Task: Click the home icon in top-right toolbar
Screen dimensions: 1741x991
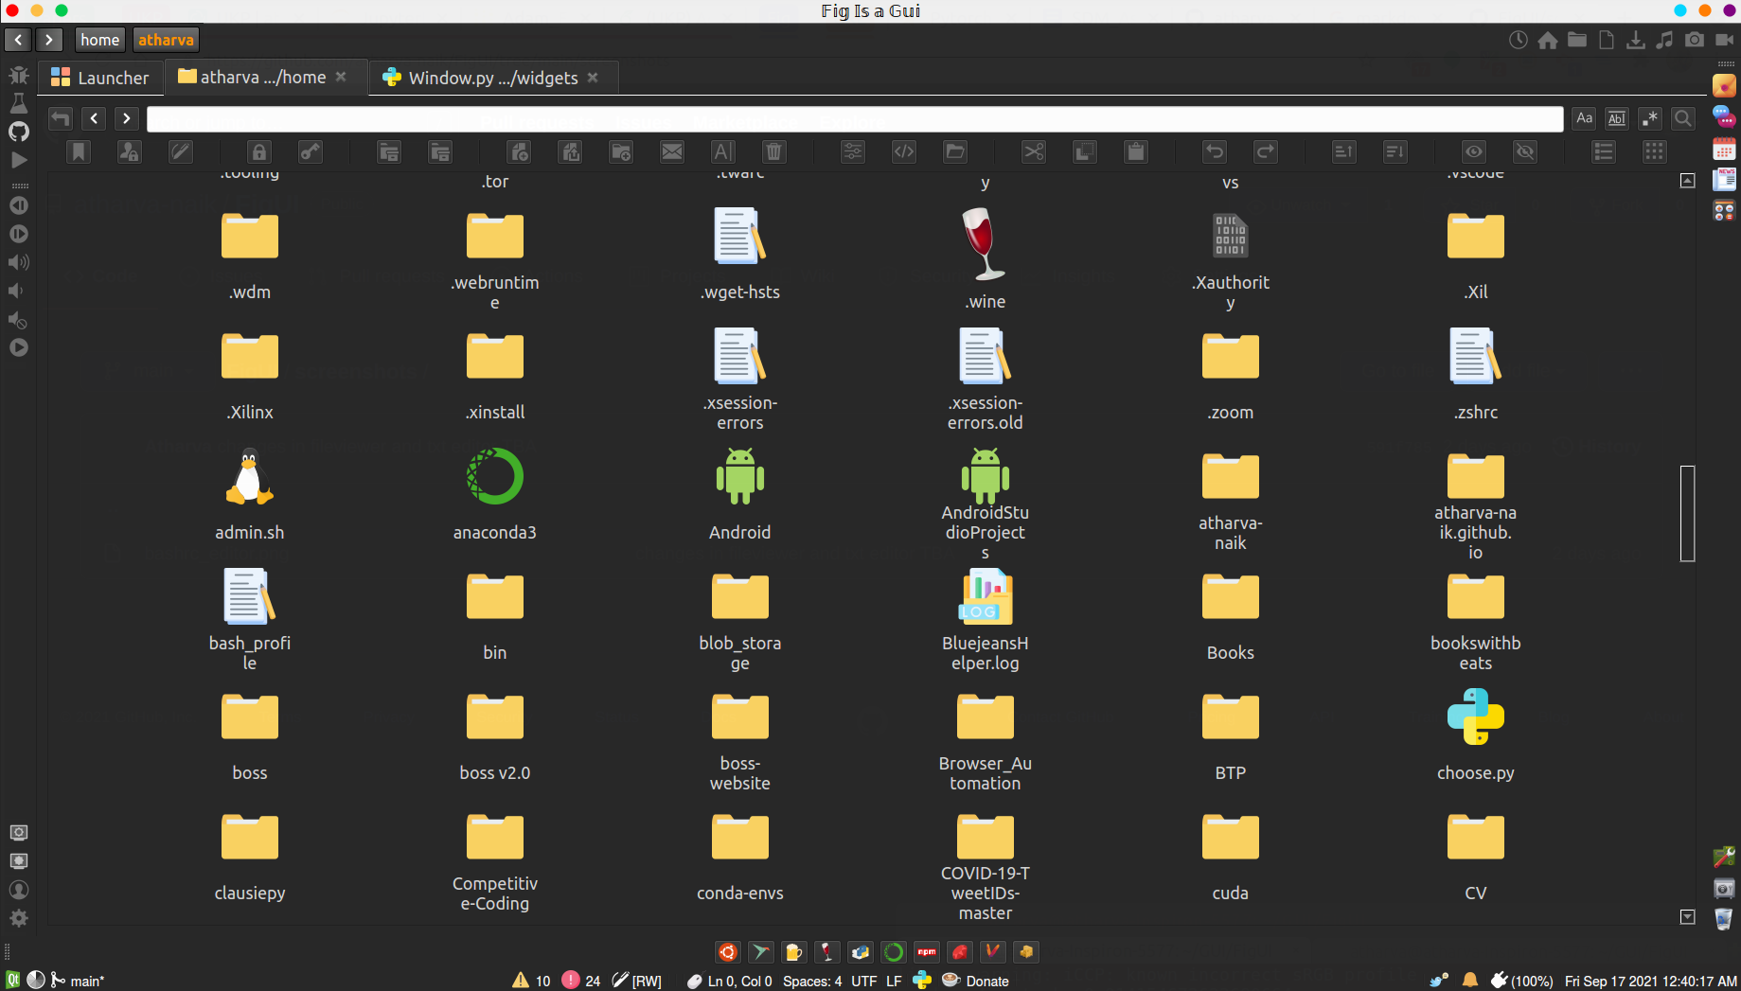Action: 1548,40
